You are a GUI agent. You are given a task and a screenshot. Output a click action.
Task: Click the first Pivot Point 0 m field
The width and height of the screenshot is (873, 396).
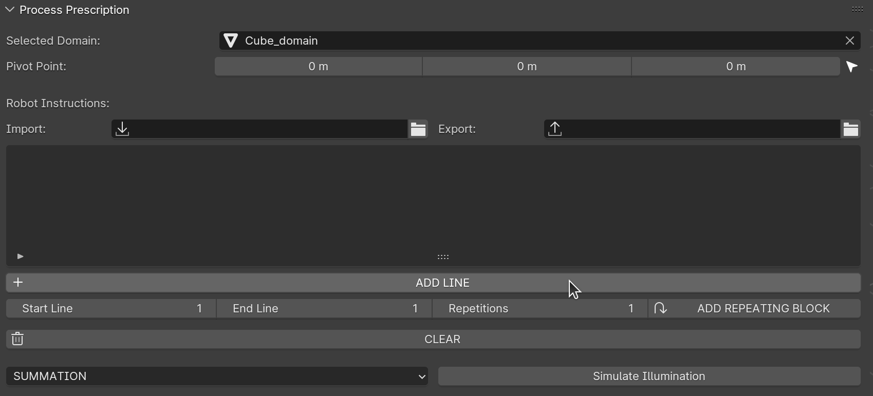tap(319, 67)
